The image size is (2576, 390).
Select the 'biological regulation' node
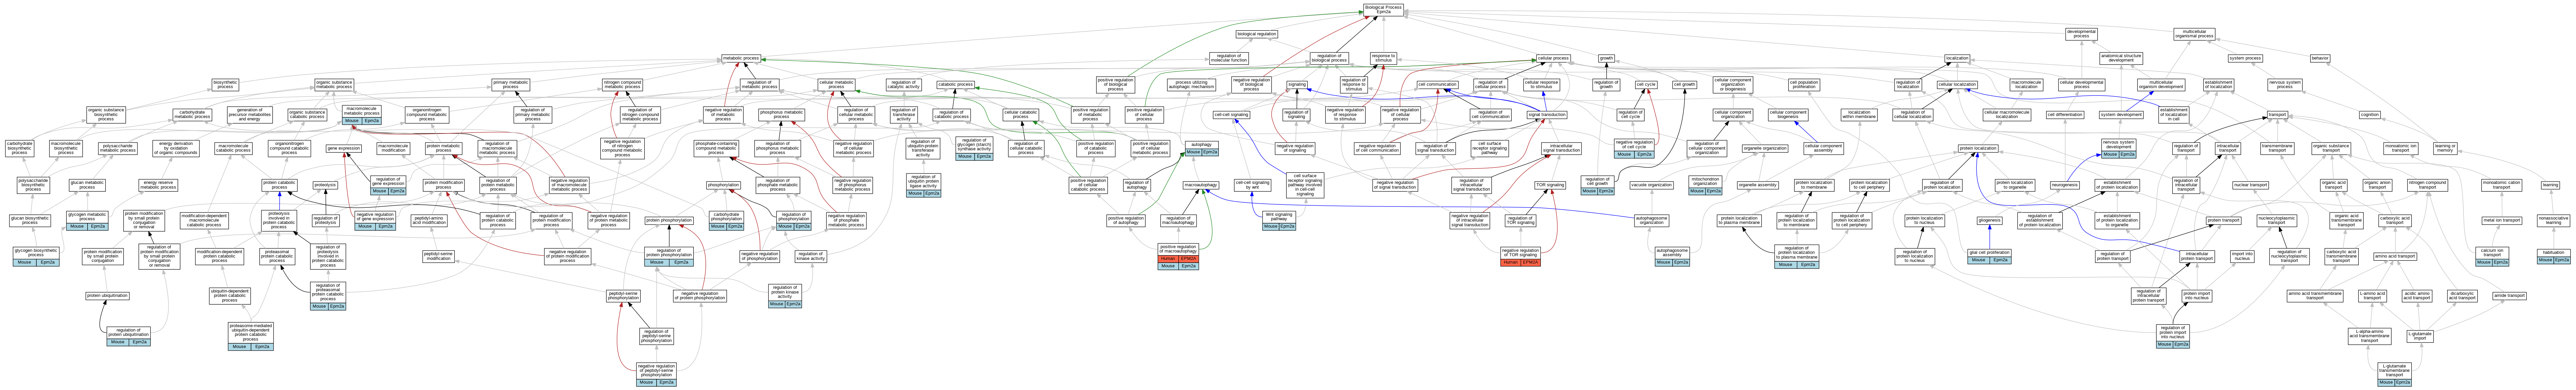[x=1257, y=34]
